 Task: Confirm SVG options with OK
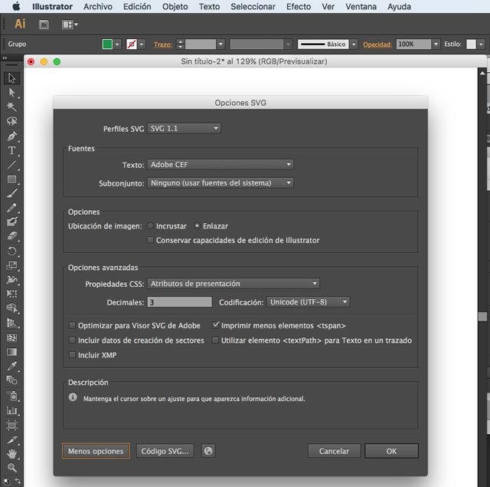point(391,451)
